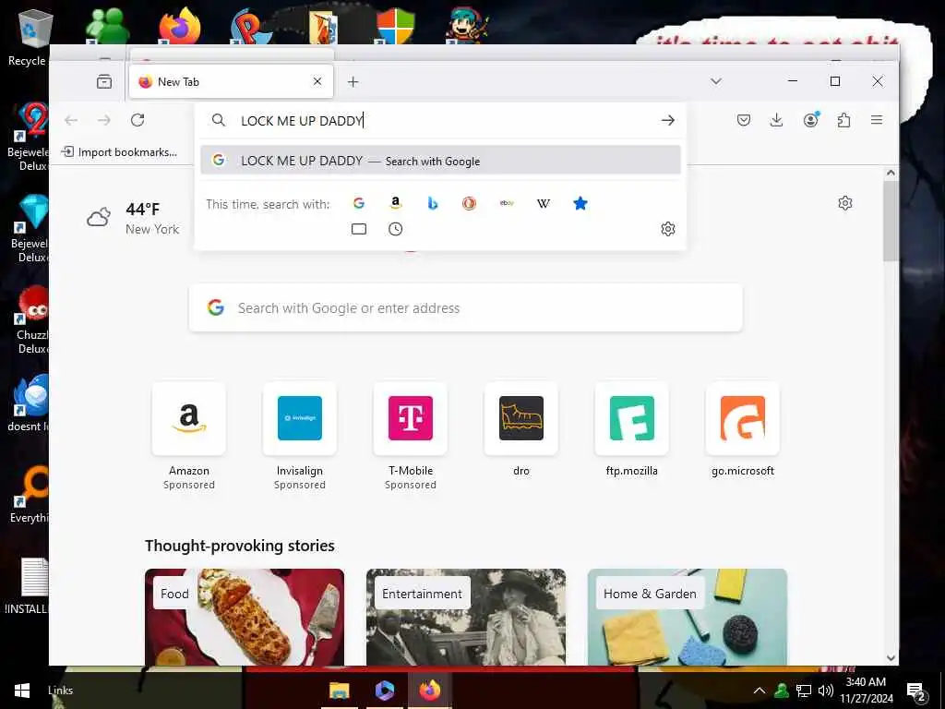Click the Links toolbar label on taskbar

[x=60, y=691]
